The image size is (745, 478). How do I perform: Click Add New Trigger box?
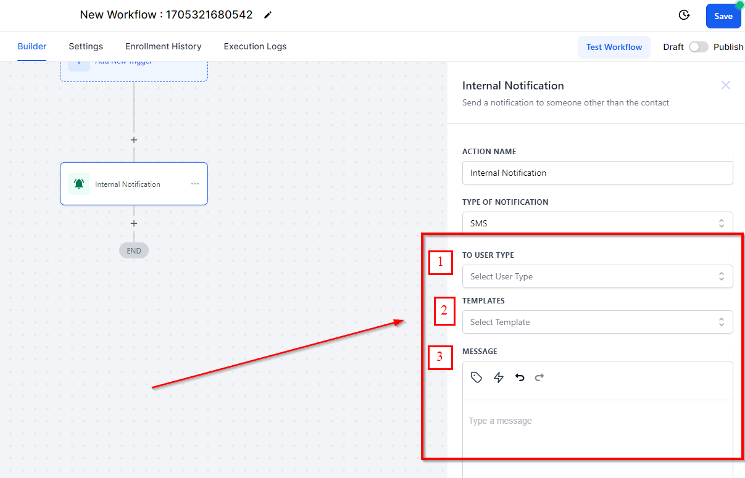point(134,71)
